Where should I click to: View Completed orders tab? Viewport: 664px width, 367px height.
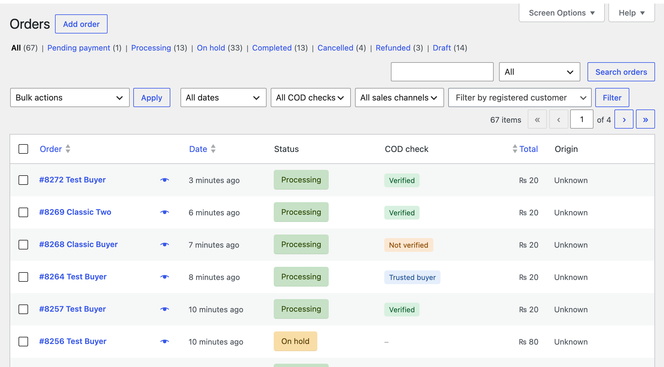pos(272,48)
